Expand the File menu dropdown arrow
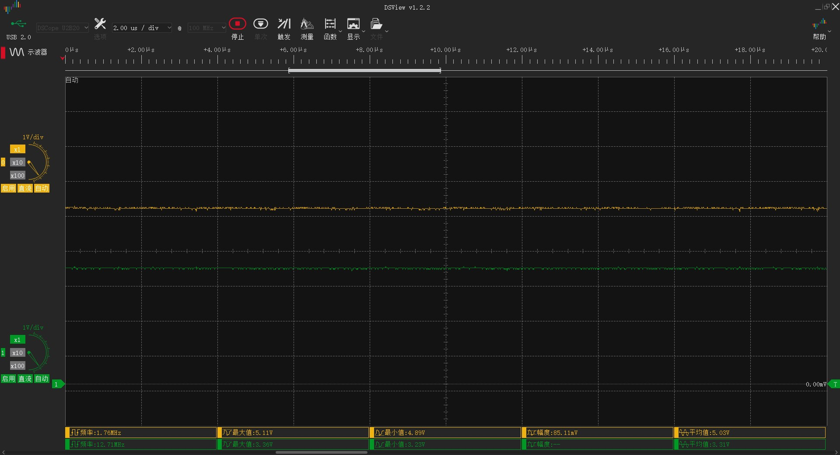The width and height of the screenshot is (840, 455). point(387,31)
